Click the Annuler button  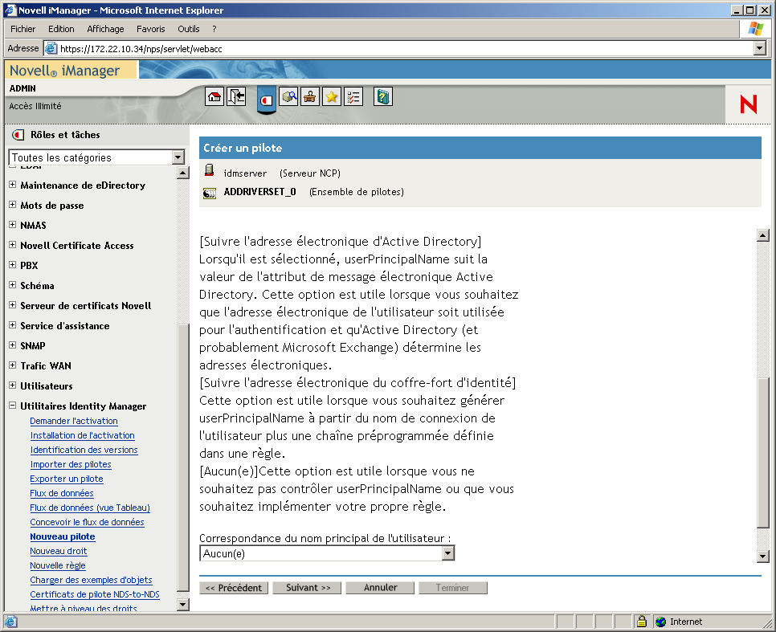[x=379, y=587]
